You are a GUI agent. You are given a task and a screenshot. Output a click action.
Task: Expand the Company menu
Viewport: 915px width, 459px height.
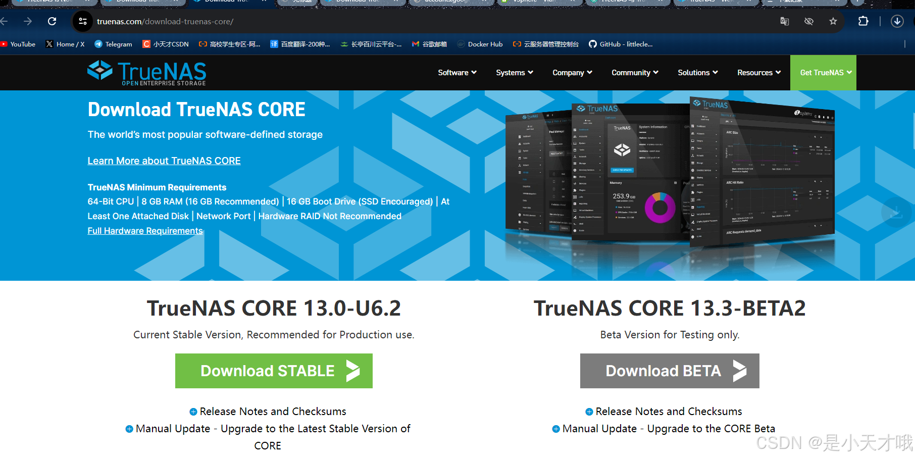[x=572, y=73]
